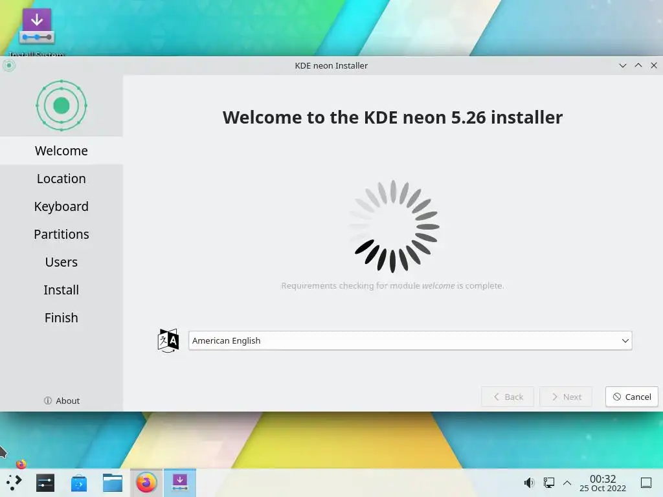The height and width of the screenshot is (497, 663).
Task: Open the audio volume tray icon
Action: [529, 483]
